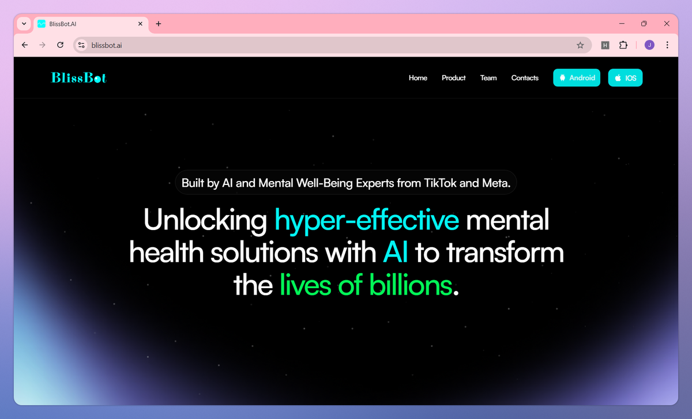This screenshot has width=692, height=419.
Task: Go to the Product page
Action: point(454,78)
